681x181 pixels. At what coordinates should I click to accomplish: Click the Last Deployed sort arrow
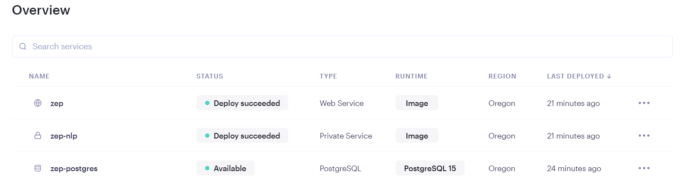point(609,76)
